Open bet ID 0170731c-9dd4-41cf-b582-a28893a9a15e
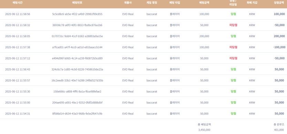 [77, 36]
